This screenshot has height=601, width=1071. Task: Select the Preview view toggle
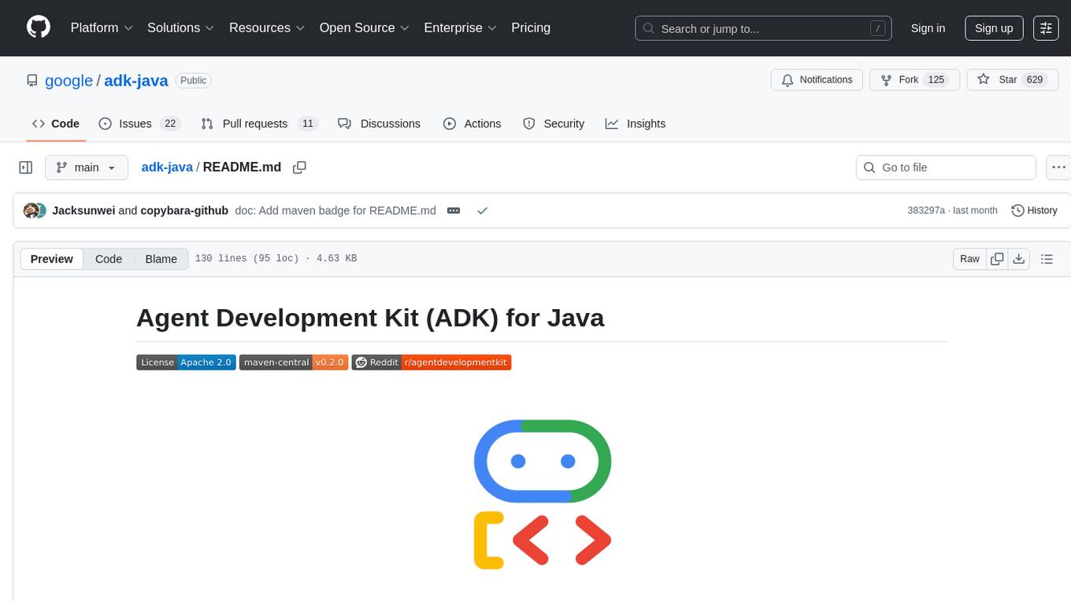52,259
